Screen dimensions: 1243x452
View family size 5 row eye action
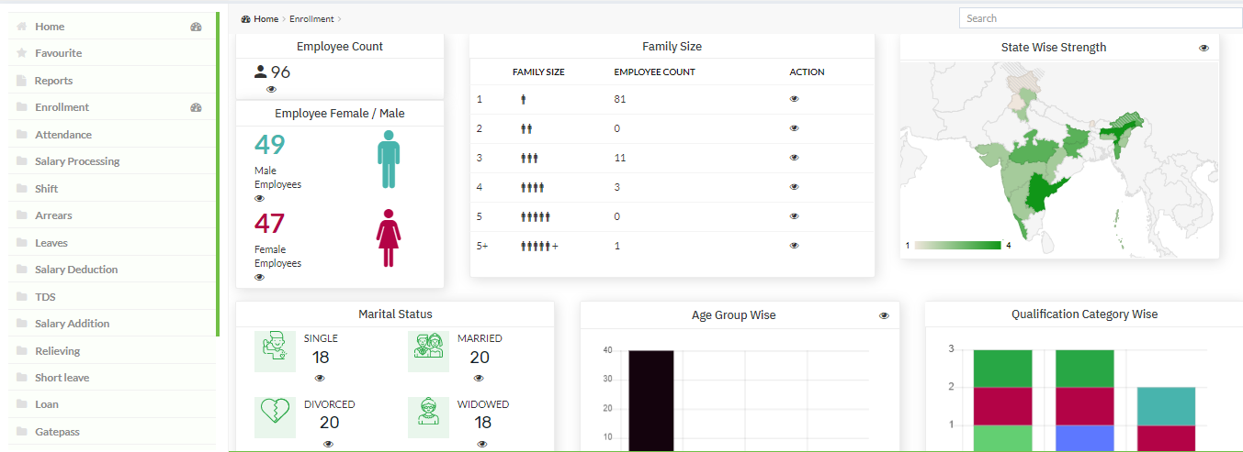click(795, 216)
